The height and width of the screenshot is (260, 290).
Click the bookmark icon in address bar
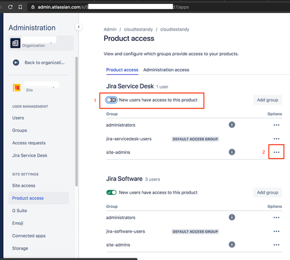point(20,7)
